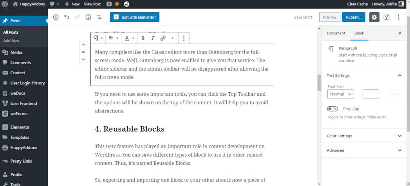Open block more options menu

tap(184, 38)
